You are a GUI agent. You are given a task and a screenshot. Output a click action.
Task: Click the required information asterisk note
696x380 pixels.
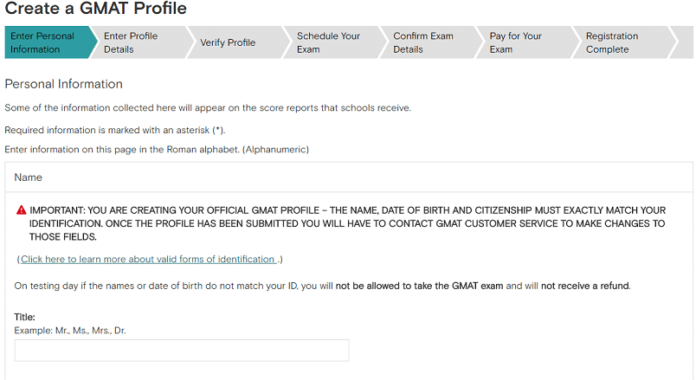pos(115,130)
